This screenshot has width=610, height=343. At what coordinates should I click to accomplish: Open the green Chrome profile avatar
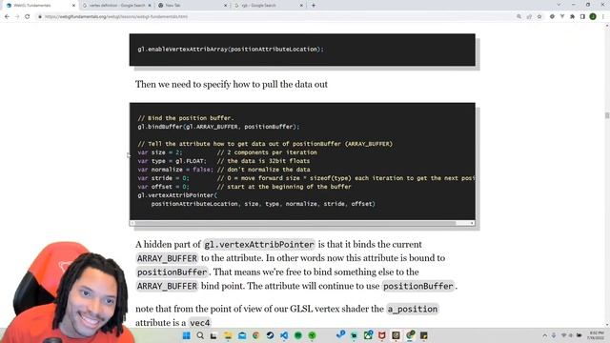593,17
